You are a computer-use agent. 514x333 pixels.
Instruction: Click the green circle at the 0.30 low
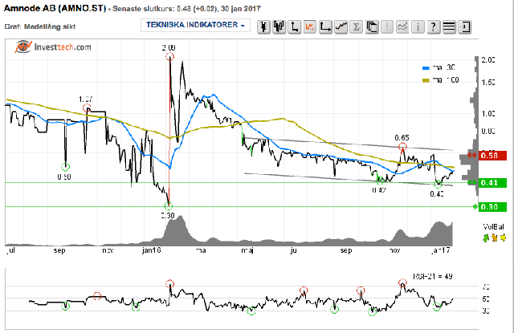[x=168, y=206]
